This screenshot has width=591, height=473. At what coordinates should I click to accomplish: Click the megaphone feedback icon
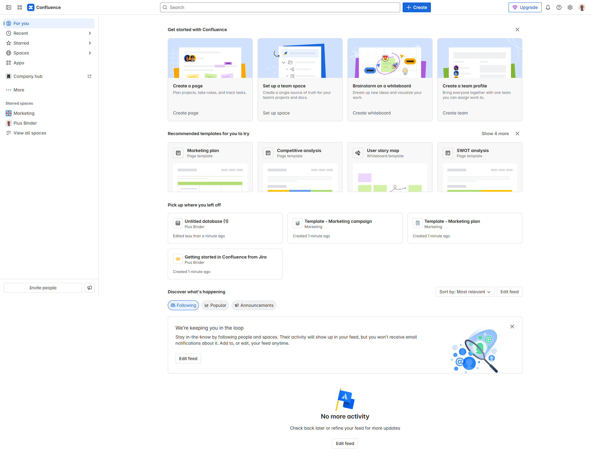90,288
